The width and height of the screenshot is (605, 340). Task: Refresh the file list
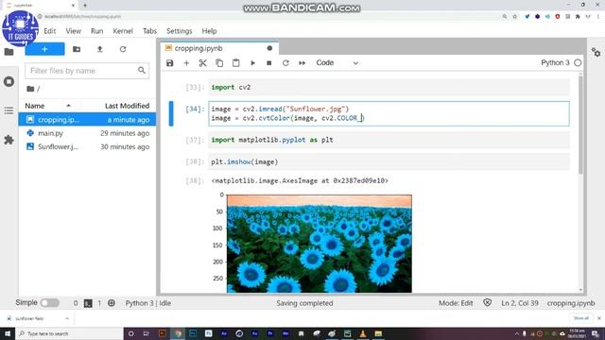pyautogui.click(x=123, y=49)
